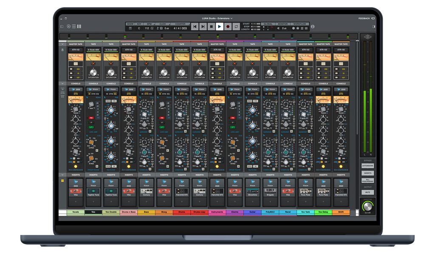This screenshot has width=435, height=254.
Task: Click the Record button in transport
Action: pos(228,27)
